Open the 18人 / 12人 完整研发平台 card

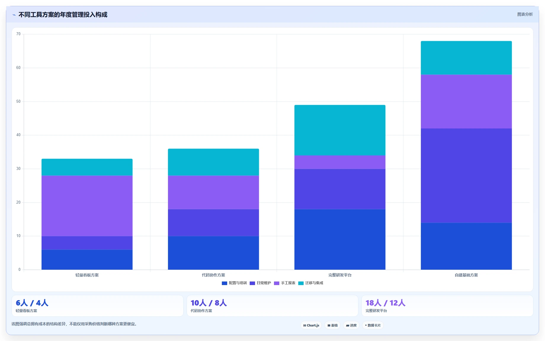447,306
